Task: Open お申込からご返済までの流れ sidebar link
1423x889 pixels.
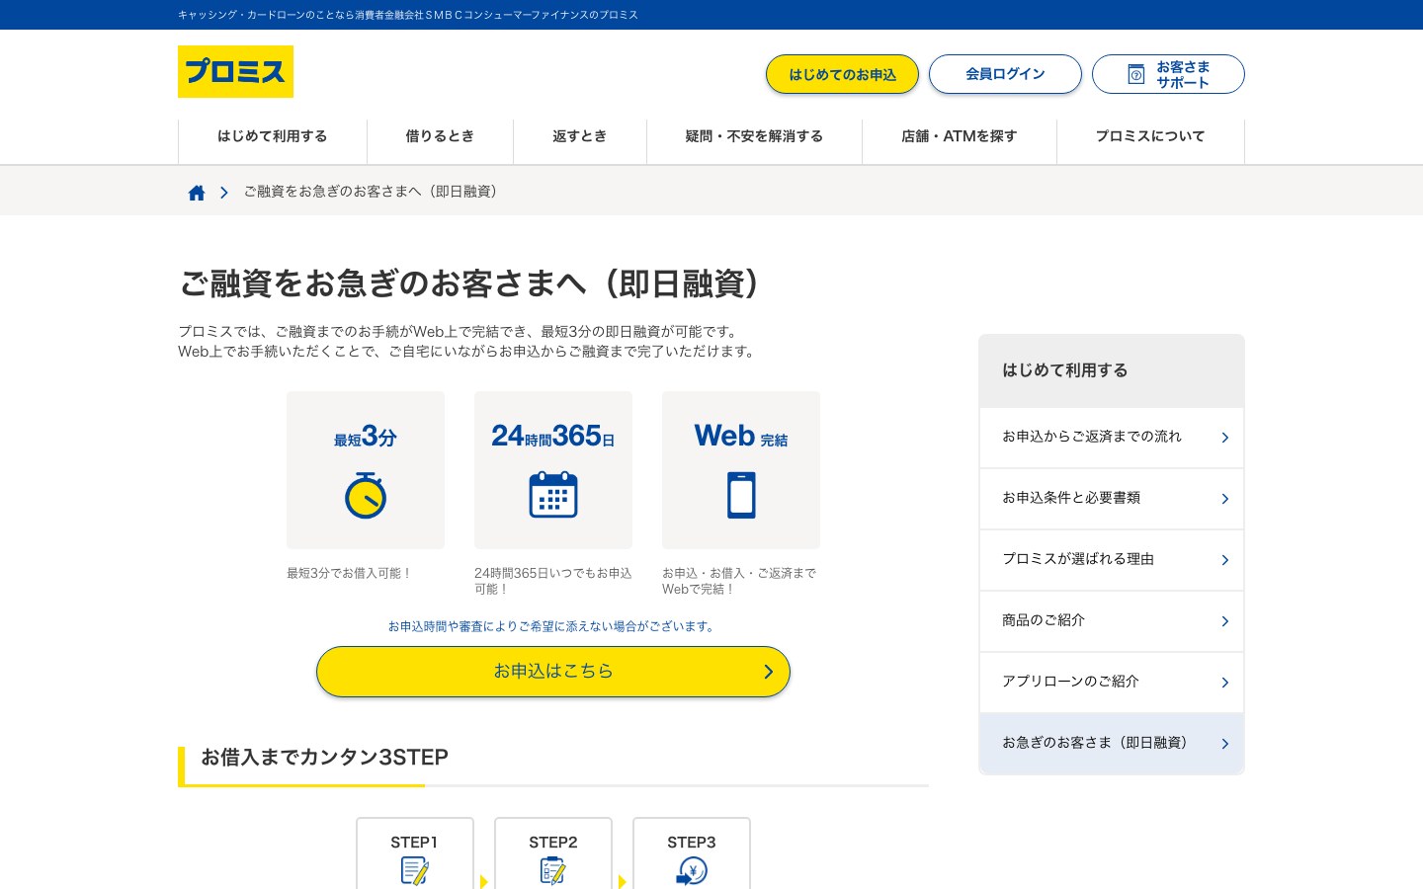Action: point(1112,438)
